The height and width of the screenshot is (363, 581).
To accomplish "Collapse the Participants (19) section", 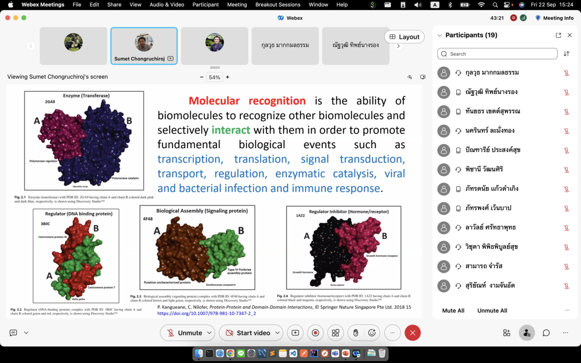I will [x=439, y=36].
